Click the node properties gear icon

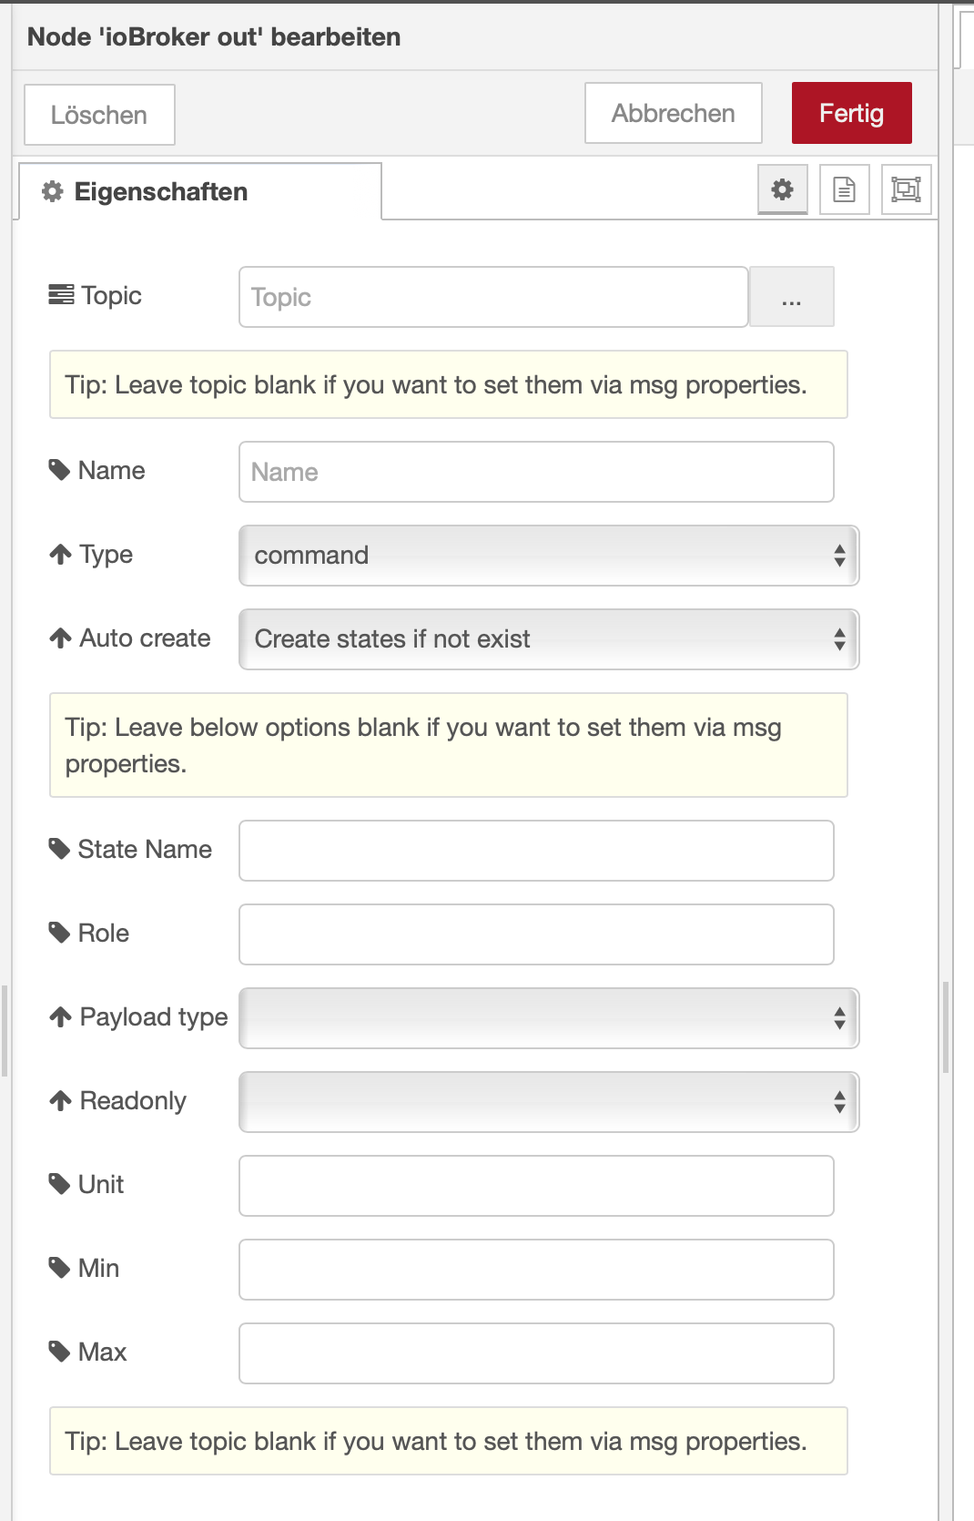click(x=782, y=189)
